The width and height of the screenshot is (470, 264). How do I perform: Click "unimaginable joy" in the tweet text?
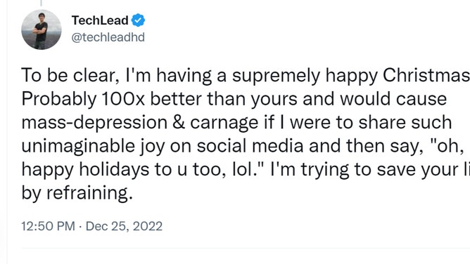point(93,147)
